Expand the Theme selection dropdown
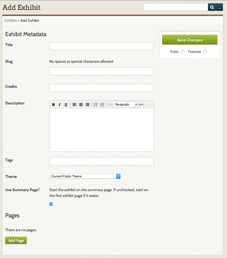Viewport: 227px width, 258px height. pos(85,176)
